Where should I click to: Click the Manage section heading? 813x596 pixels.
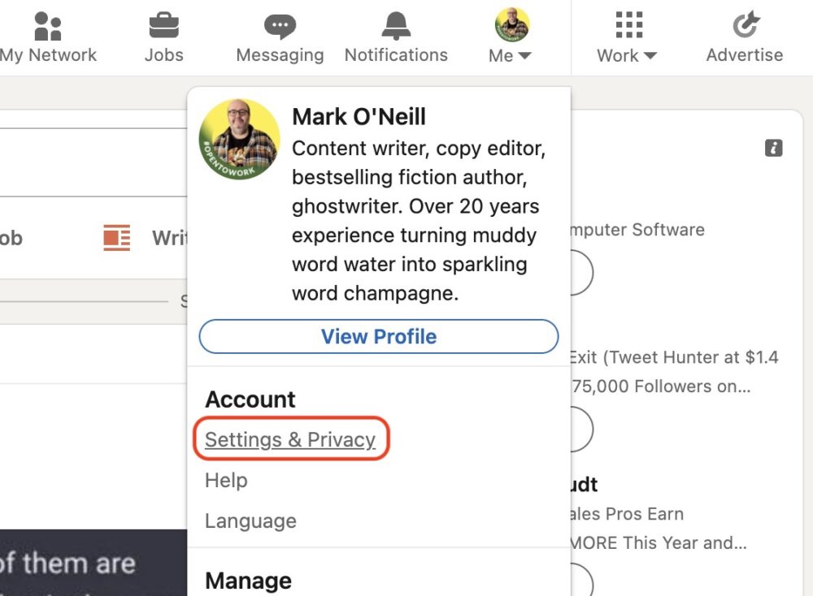click(248, 580)
